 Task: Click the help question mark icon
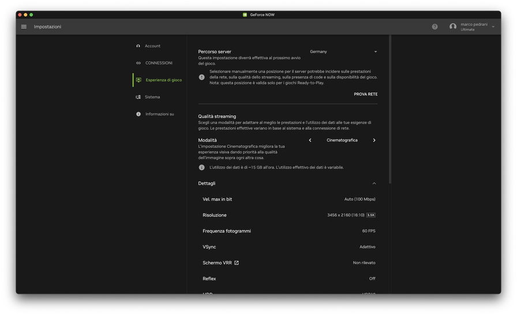point(434,27)
